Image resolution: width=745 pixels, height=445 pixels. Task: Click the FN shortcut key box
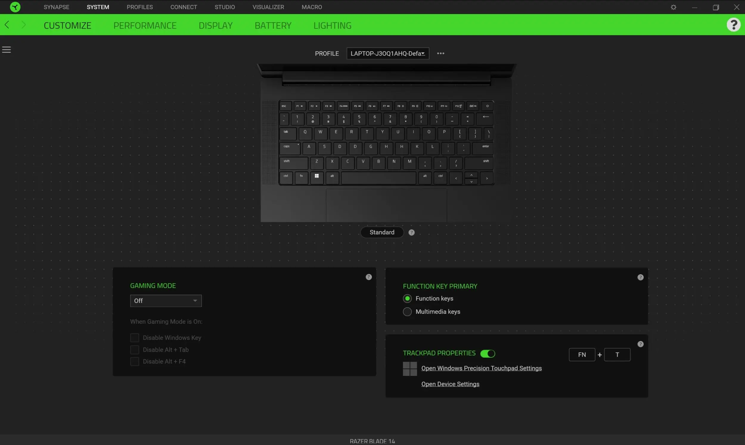pos(582,355)
